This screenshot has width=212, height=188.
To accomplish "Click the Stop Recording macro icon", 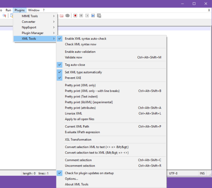I will pos(81,16).
